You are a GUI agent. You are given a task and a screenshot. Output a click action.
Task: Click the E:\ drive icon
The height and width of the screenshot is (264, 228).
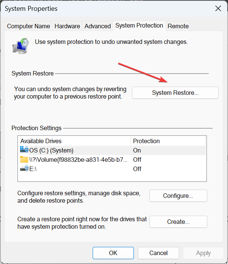click(24, 169)
